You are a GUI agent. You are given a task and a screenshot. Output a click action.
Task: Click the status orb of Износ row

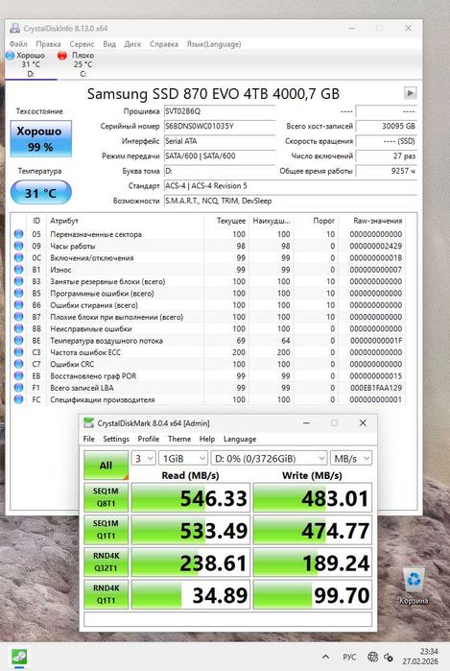18,270
